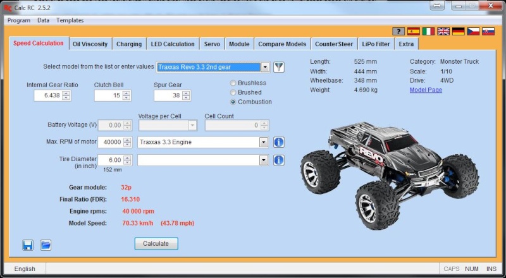Select the Combustion motor option
The image size is (506, 278).
pyautogui.click(x=233, y=102)
